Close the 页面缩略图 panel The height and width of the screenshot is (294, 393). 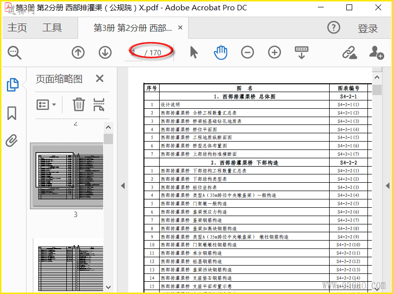coord(100,79)
